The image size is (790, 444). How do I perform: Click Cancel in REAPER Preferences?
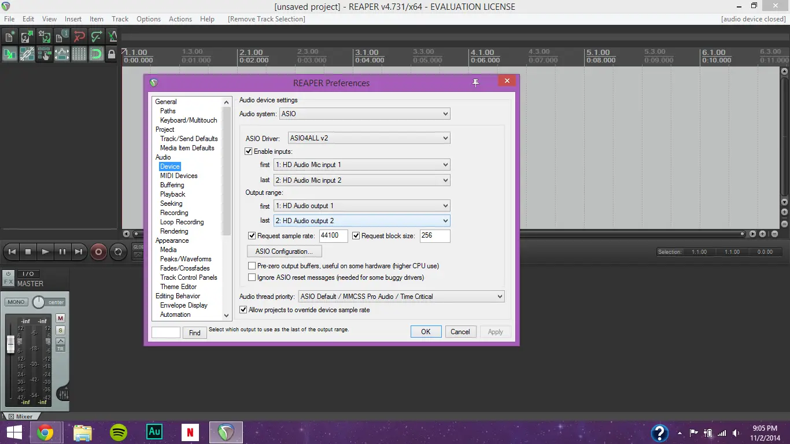460,332
